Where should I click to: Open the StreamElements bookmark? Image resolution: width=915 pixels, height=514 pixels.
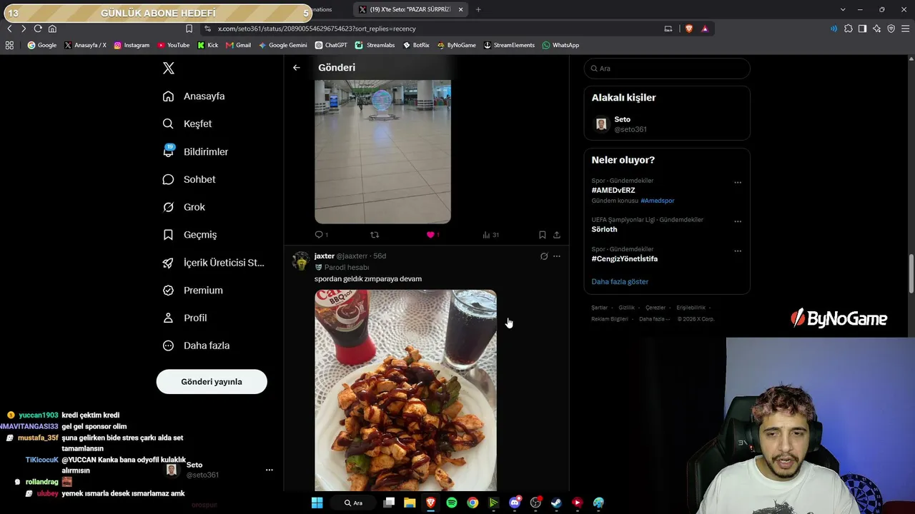click(509, 45)
